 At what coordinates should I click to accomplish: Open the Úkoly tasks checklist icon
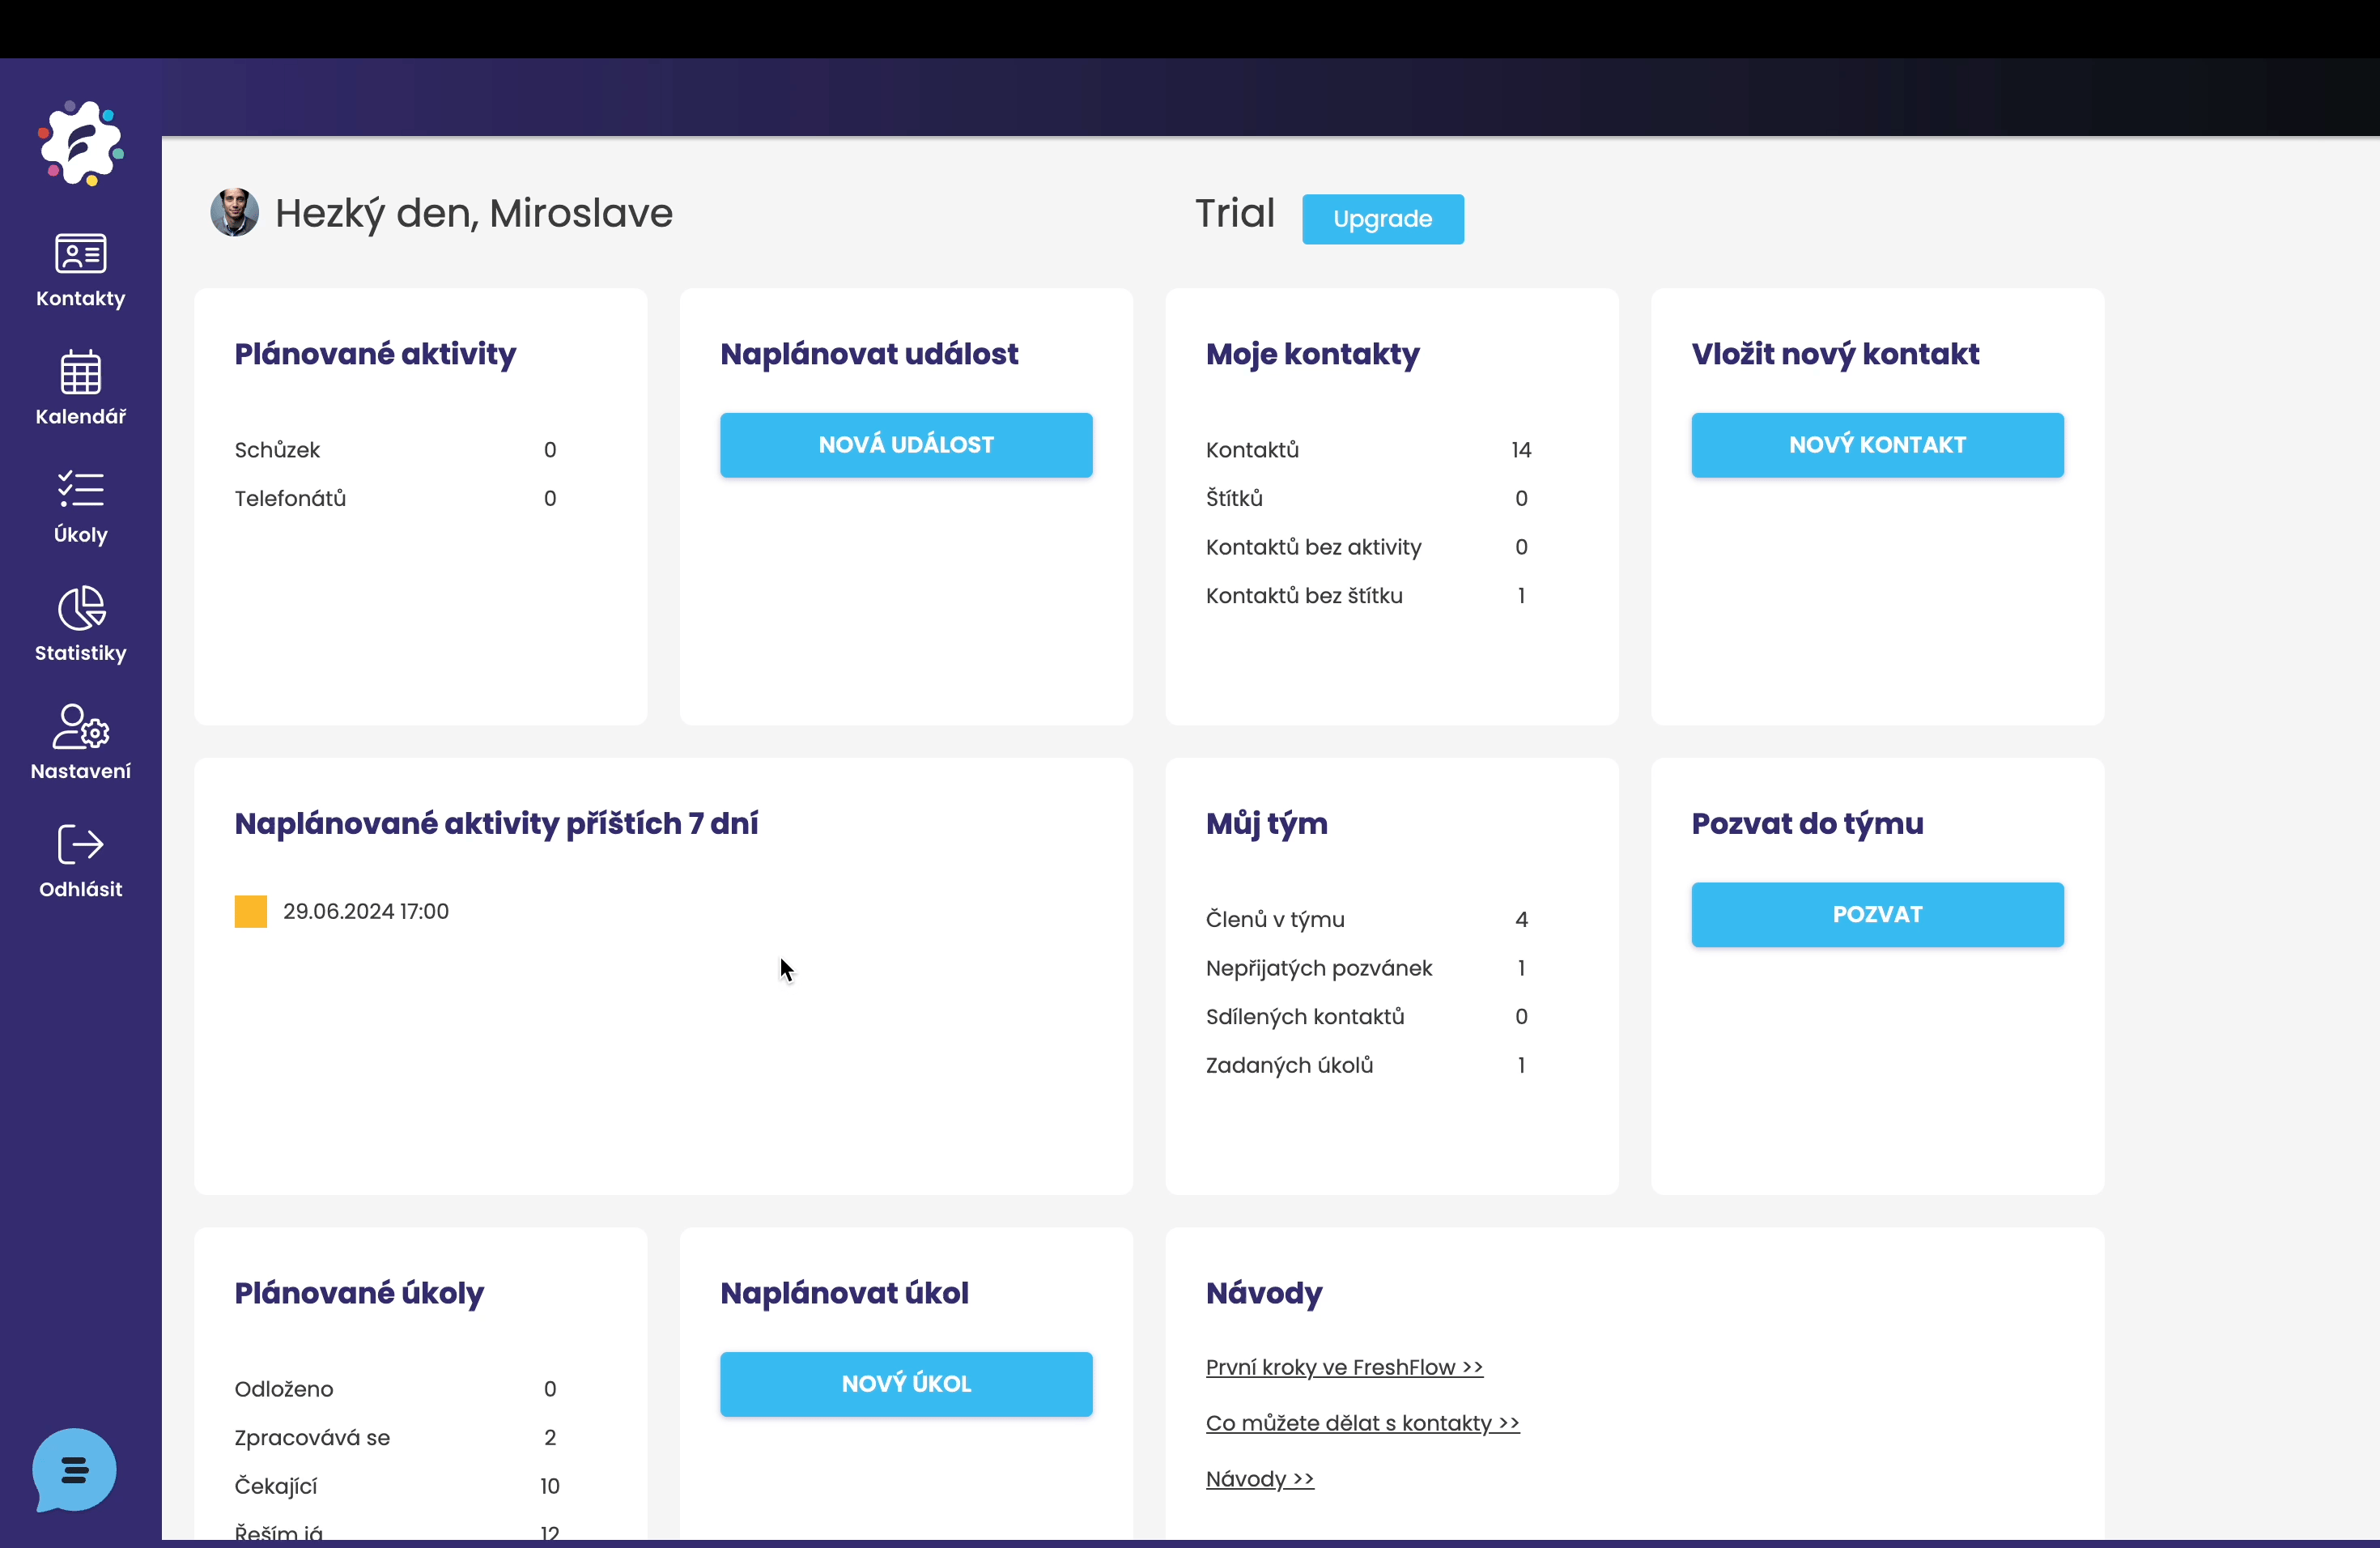click(80, 490)
